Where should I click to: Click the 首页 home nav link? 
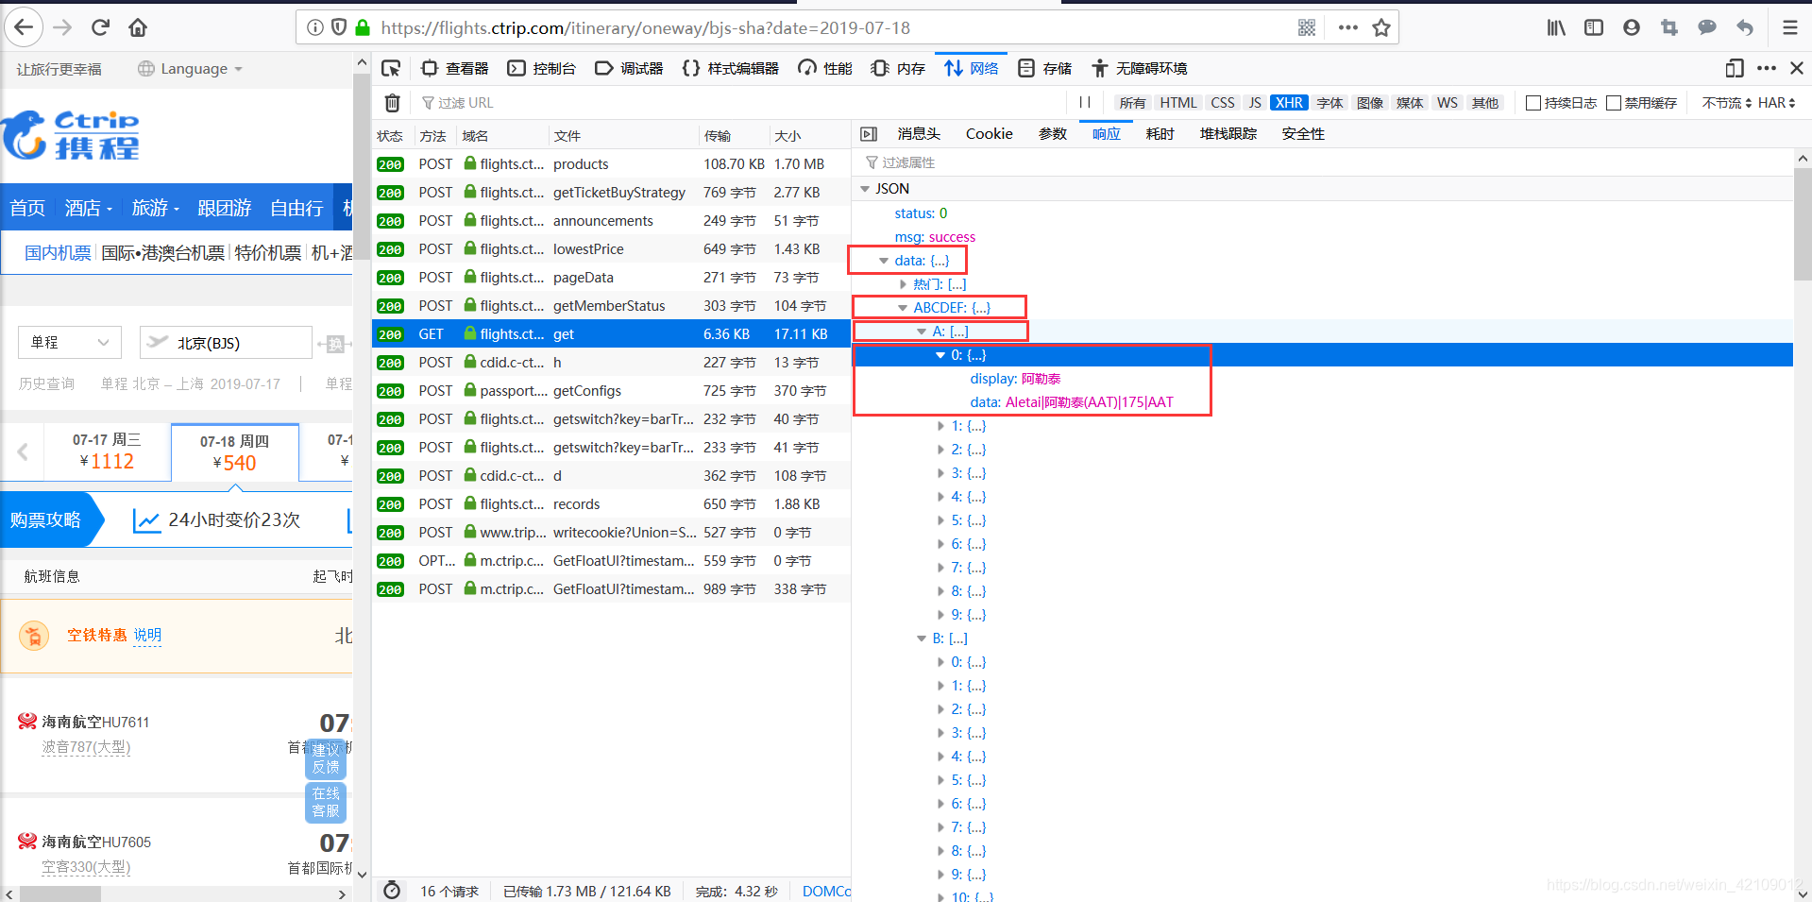[27, 208]
